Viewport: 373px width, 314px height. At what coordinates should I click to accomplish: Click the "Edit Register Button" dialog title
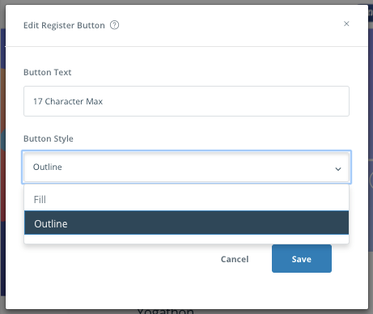[x=64, y=25]
